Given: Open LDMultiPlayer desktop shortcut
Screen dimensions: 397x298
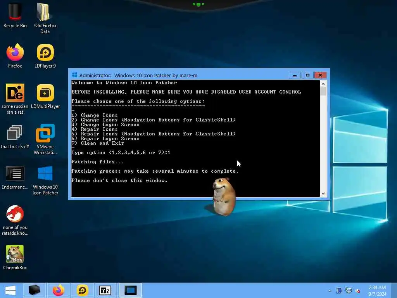Looking at the screenshot, I should [x=45, y=96].
